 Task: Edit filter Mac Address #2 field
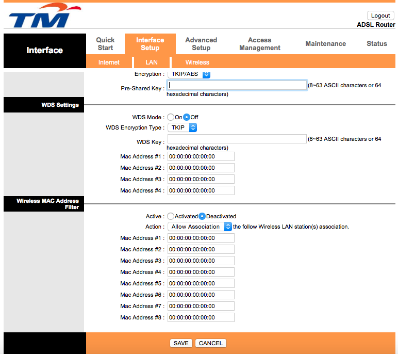(201, 249)
